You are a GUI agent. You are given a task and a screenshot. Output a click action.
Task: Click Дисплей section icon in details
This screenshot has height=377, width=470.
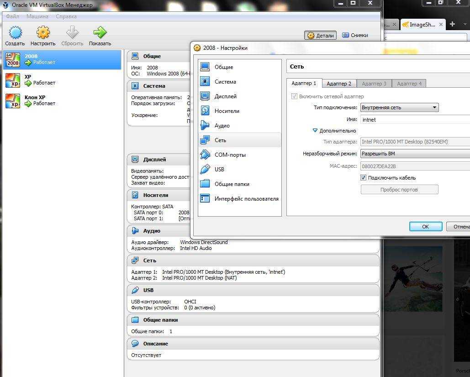click(x=135, y=159)
